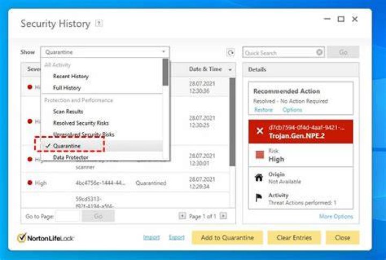The height and width of the screenshot is (260, 386).
Task: Click the red Risk level square
Action: pyautogui.click(x=259, y=154)
